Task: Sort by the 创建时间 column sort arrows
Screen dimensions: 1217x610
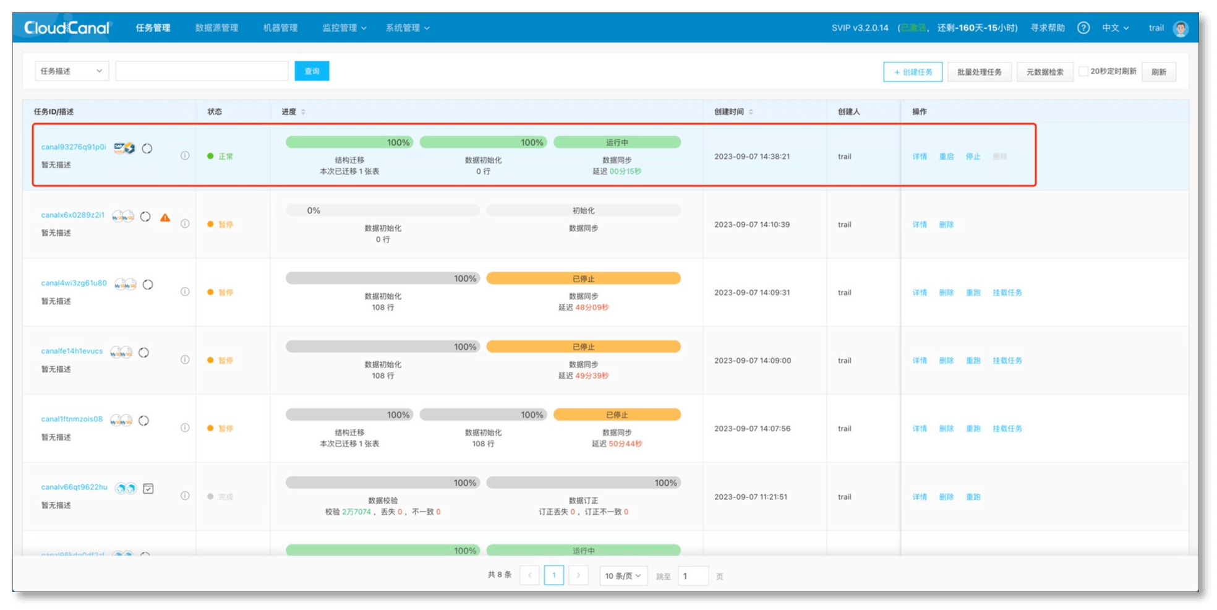Action: (751, 112)
